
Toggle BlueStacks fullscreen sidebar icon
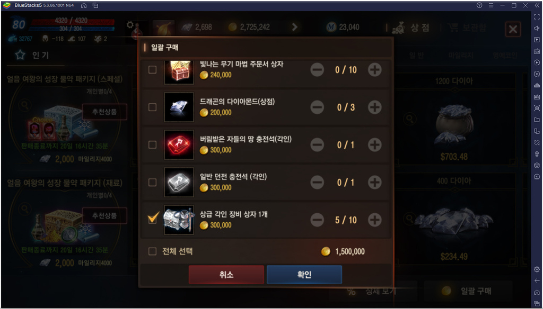537,16
